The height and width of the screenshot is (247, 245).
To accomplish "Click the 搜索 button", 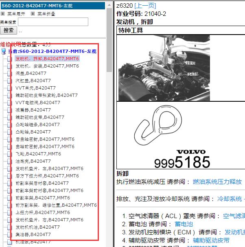I will pos(9,30).
